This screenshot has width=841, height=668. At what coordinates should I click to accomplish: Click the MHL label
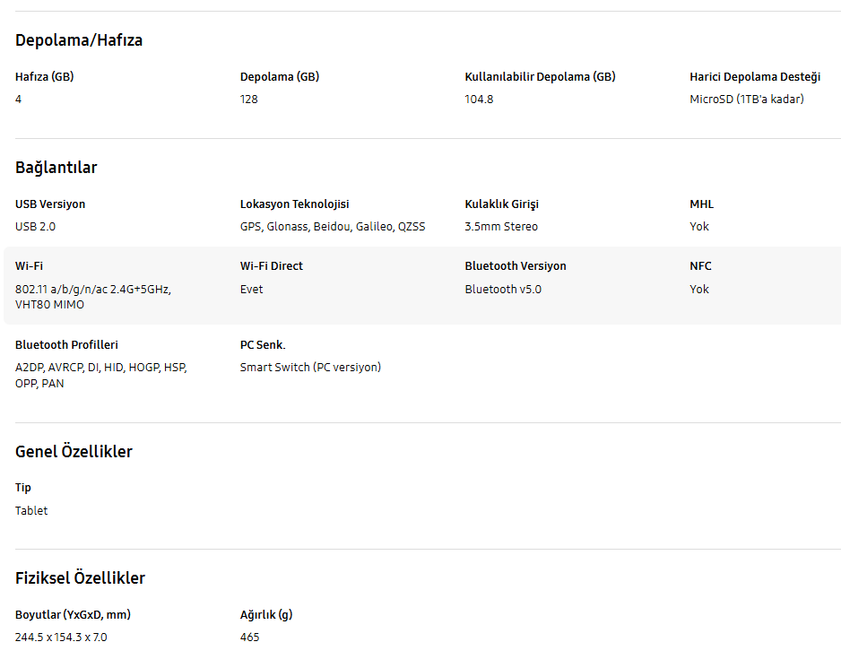pyautogui.click(x=701, y=204)
